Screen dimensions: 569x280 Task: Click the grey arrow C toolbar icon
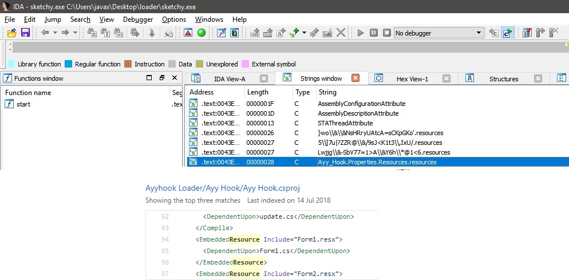tap(494, 33)
